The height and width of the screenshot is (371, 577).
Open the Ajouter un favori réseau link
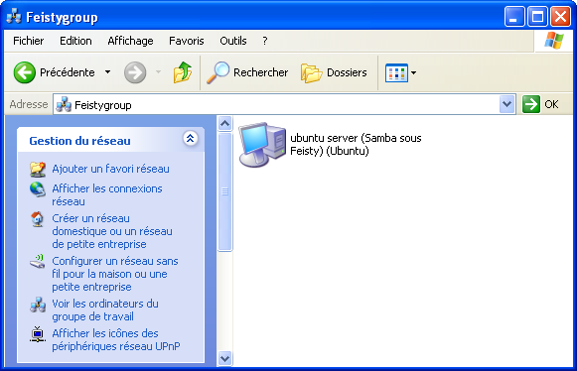(110, 169)
